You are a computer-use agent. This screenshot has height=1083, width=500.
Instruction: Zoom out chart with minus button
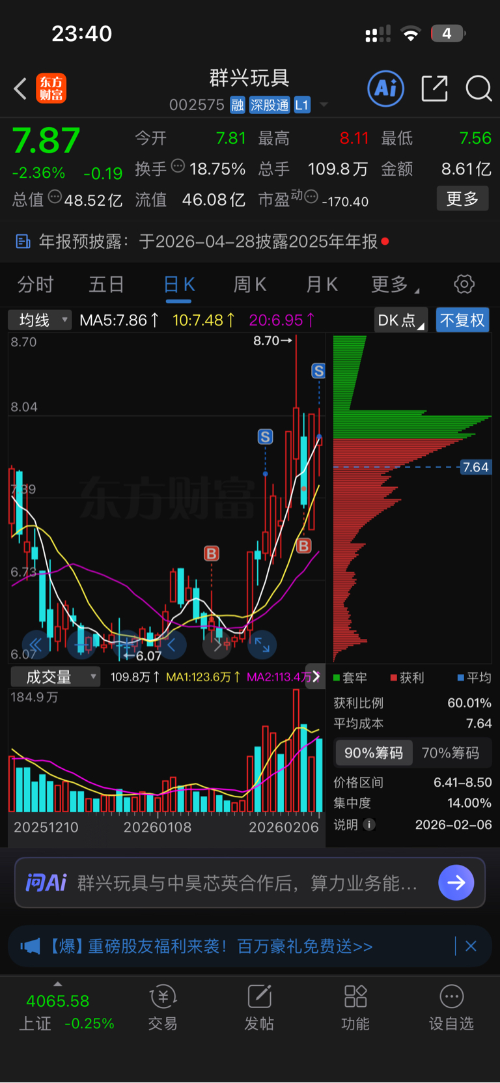tap(81, 645)
